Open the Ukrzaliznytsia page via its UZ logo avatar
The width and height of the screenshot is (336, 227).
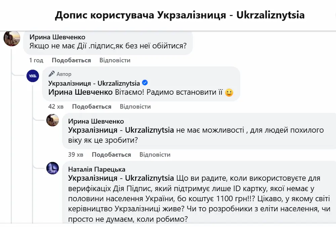point(33,76)
